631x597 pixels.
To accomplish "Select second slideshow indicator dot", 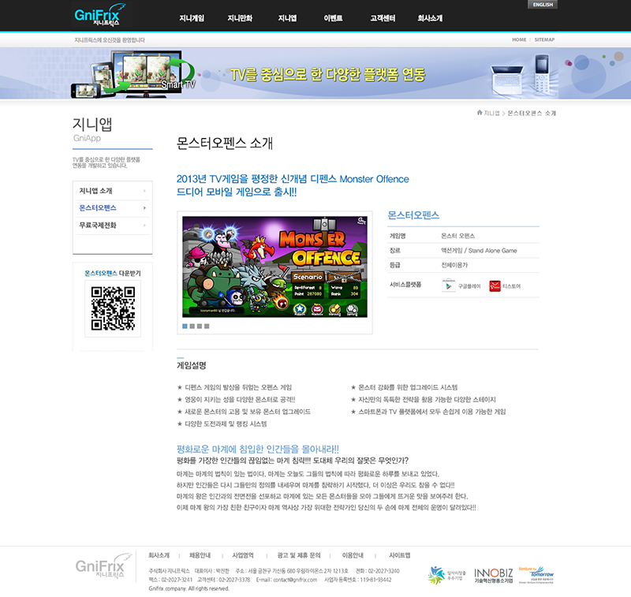I will click(192, 326).
